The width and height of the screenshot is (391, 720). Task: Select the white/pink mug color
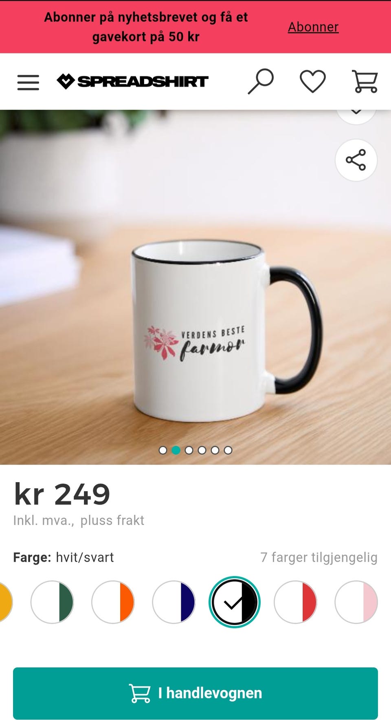356,602
